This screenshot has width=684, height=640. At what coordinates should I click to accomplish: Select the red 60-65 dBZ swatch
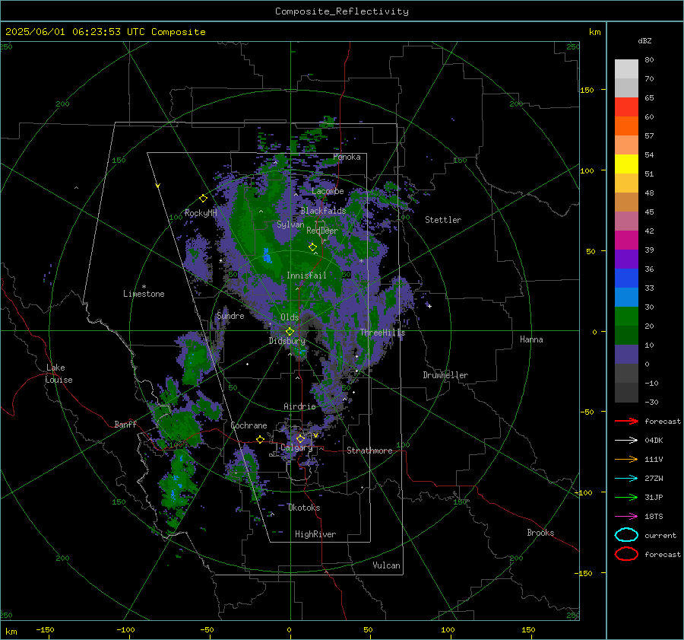(x=626, y=107)
